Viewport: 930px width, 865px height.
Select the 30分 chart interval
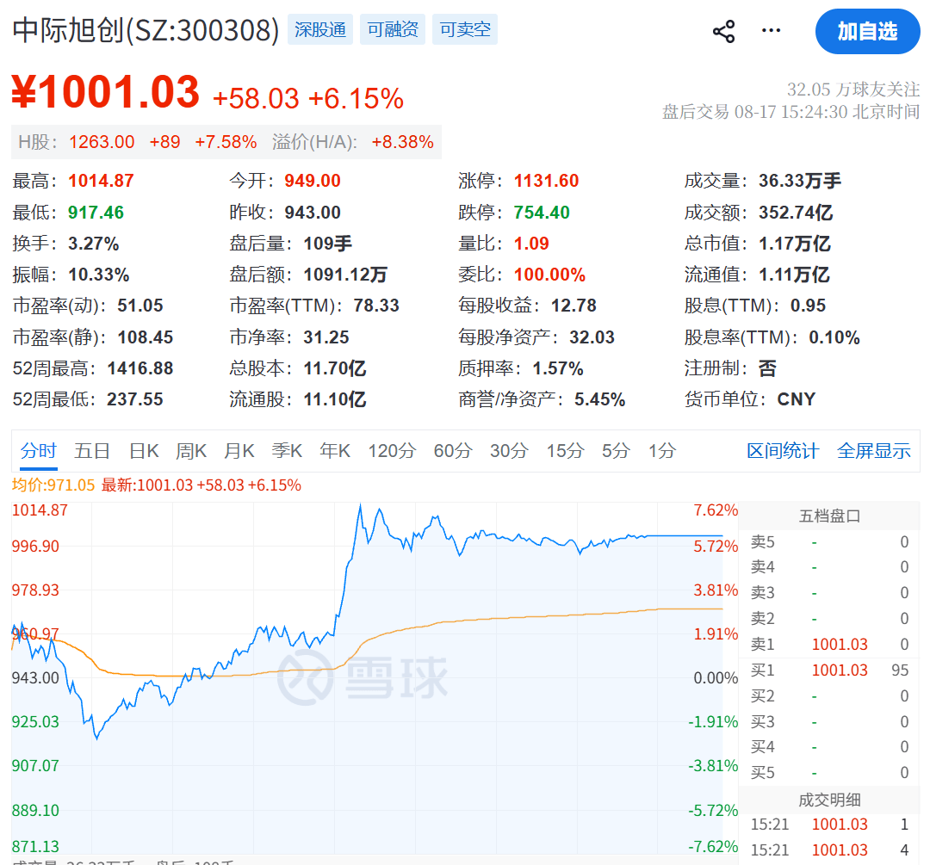pos(509,451)
